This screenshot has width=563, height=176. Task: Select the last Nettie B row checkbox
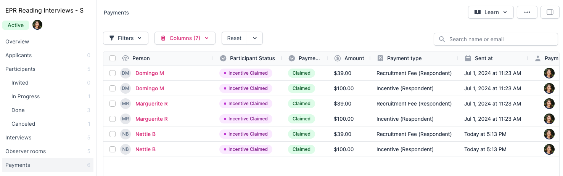tap(113, 149)
